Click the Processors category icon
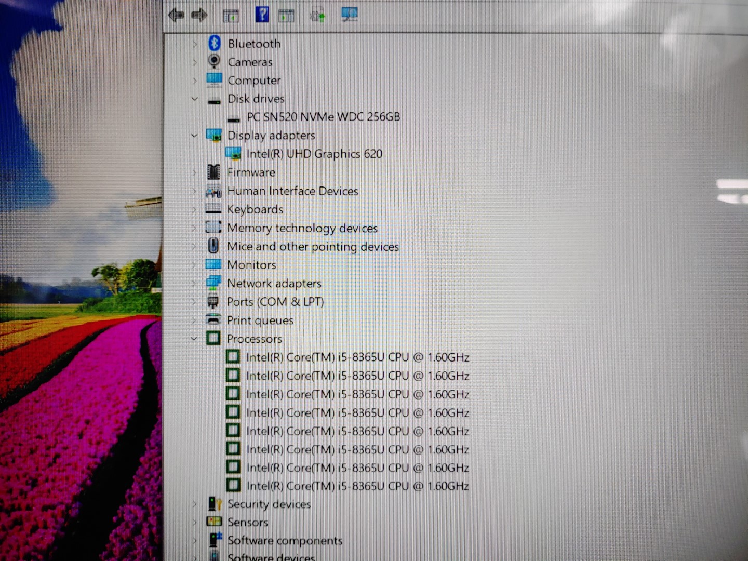This screenshot has width=748, height=561. coord(213,338)
